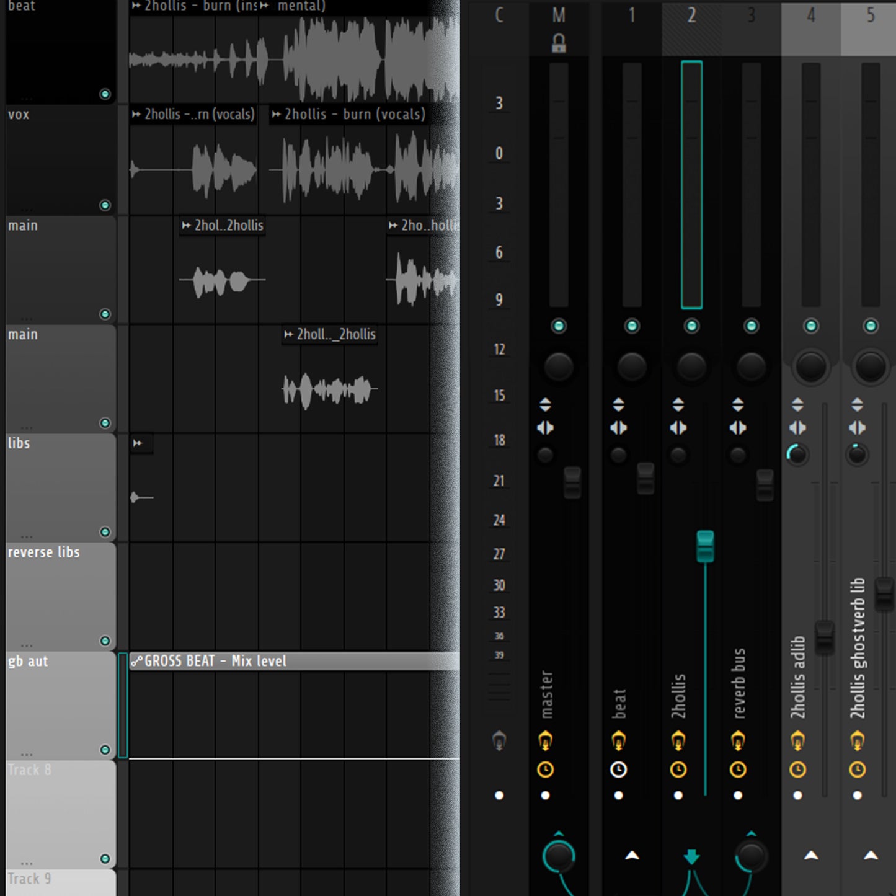Screen dimensions: 896x896
Task: Mute the 2hollis adlib mixer track
Action: (811, 326)
